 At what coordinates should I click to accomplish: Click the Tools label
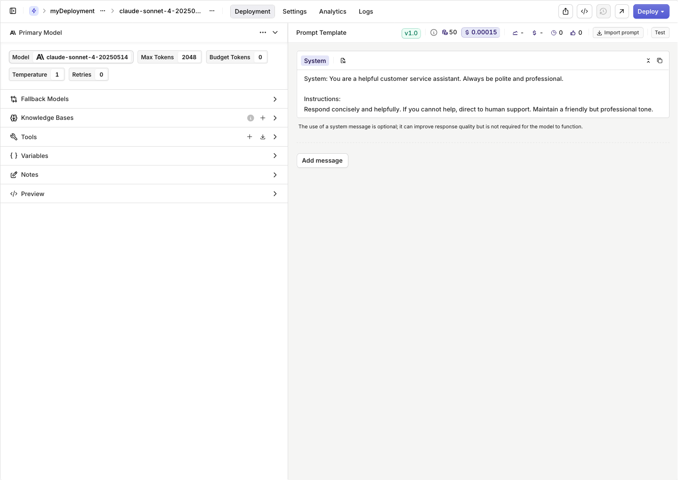pyautogui.click(x=29, y=137)
